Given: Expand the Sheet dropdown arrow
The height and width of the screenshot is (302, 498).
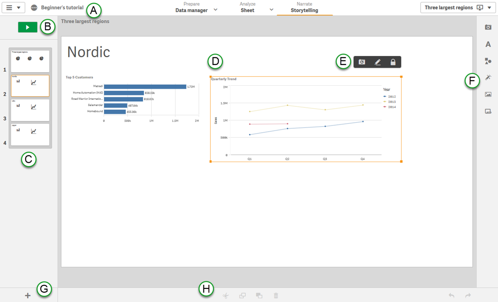Looking at the screenshot, I should pos(271,10).
